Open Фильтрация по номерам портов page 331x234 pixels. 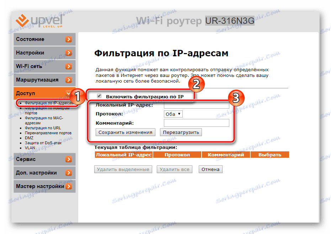47,110
